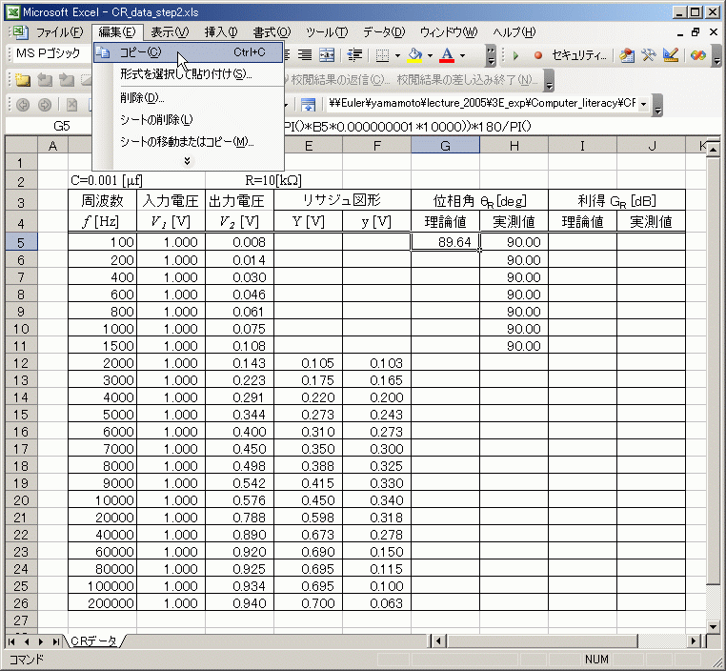Screen dimensions: 726x671
Task: Open the Borders dropdown arrow
Action: (x=396, y=55)
